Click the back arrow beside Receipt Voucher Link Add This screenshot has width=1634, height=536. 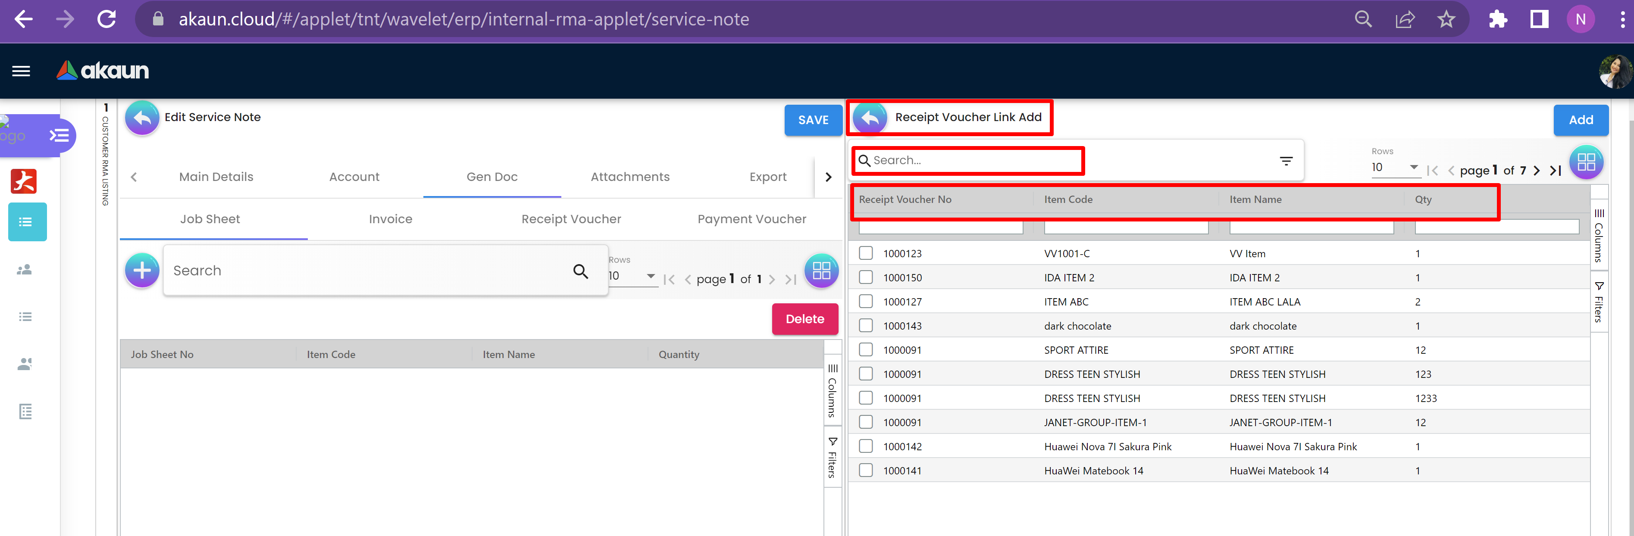coord(870,118)
